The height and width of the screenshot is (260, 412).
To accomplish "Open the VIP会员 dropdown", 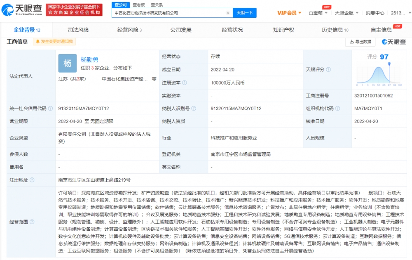I will [x=289, y=13].
